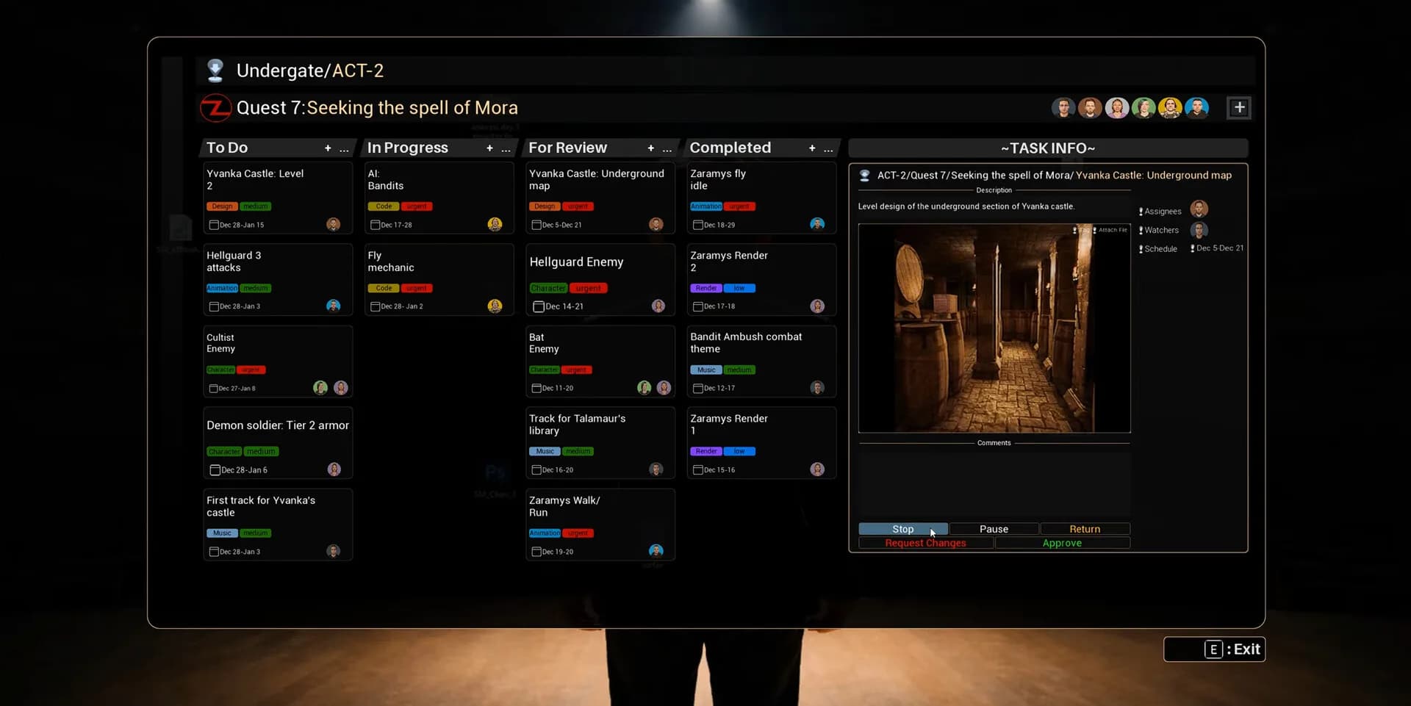Click the Watchers label in Task Info
Screen dimensions: 1411x706
click(x=1161, y=231)
